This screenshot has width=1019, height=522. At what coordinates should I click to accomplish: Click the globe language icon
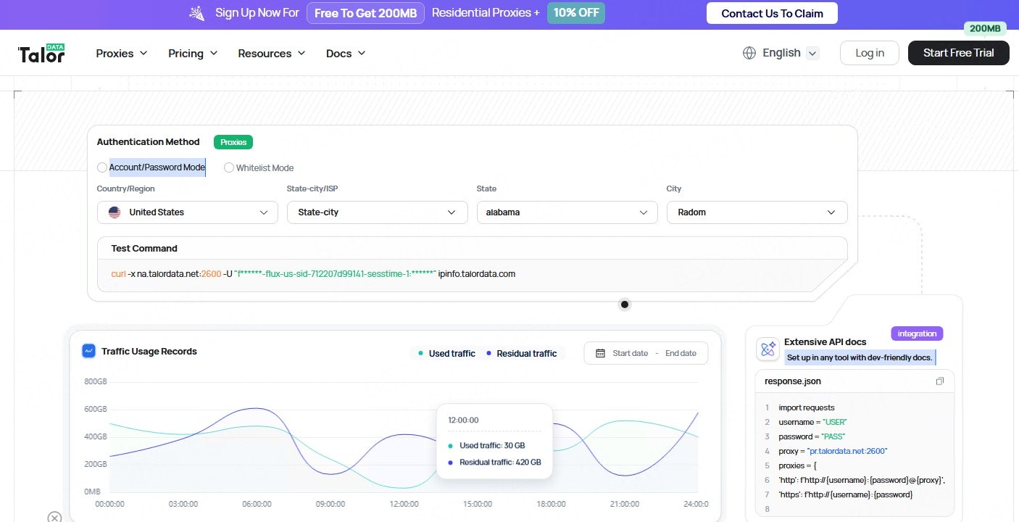[749, 53]
